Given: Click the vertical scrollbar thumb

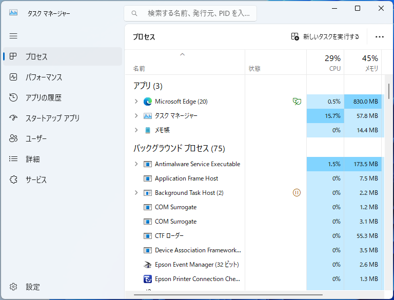Looking at the screenshot, I should (x=389, y=91).
